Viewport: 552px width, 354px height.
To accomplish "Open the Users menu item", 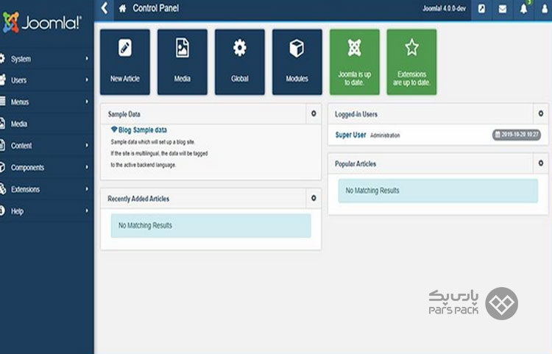I will pyautogui.click(x=46, y=80).
